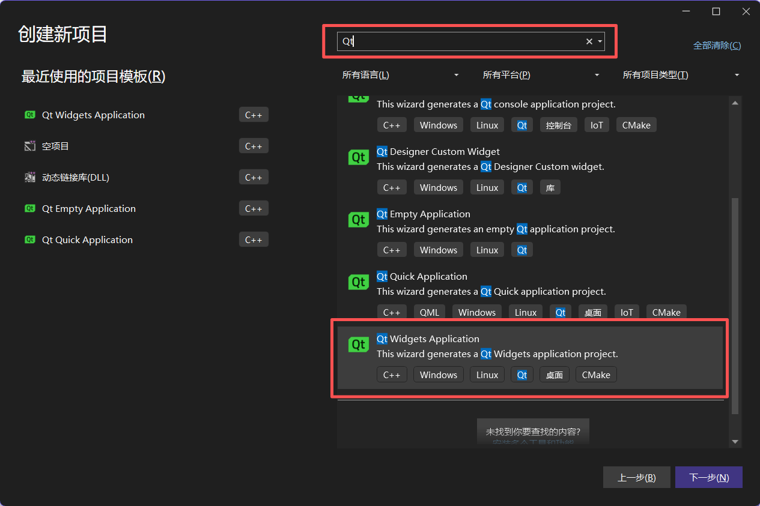The height and width of the screenshot is (506, 760).
Task: Click the 库 tag under Designer Custom Widget
Action: pyautogui.click(x=550, y=187)
